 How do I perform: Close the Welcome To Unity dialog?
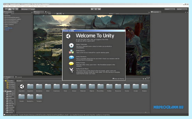pyautogui.click(x=124, y=31)
